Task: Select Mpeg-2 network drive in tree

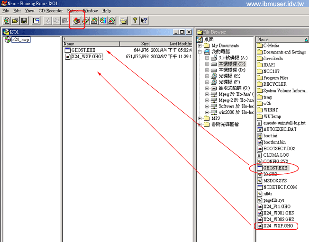Action: tap(236, 100)
